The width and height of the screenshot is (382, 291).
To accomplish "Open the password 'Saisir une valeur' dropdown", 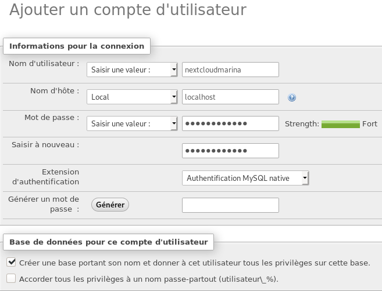I will (x=132, y=124).
